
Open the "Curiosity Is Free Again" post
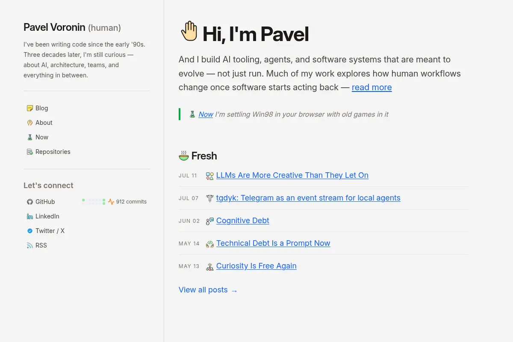click(x=256, y=266)
